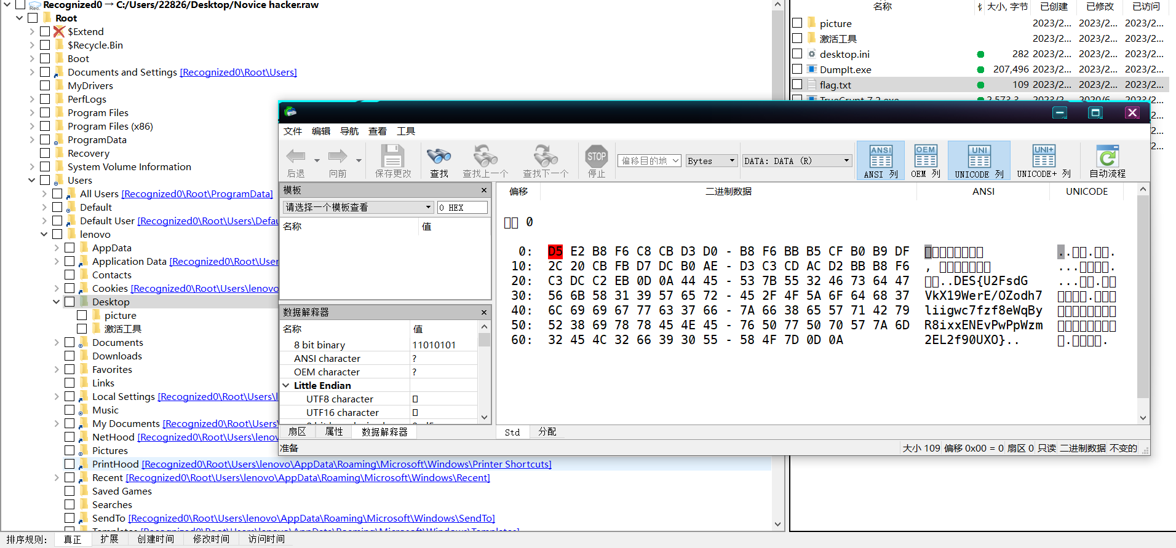Image resolution: width=1176 pixels, height=548 pixels.
Task: Click the red X icon beside $Extend
Action: (59, 31)
